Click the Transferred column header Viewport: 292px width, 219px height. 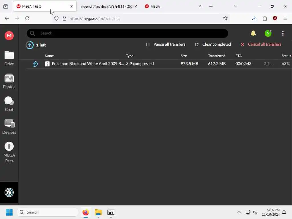tap(217, 56)
